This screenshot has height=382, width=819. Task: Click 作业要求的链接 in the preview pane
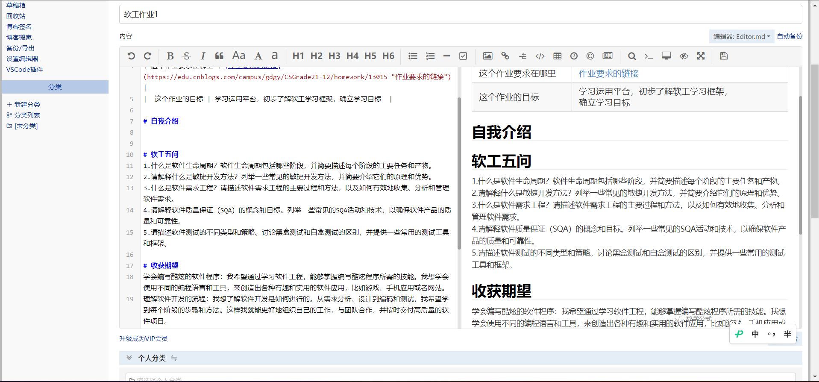point(608,73)
